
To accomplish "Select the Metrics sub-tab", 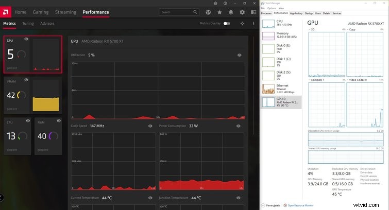I will click(9, 23).
